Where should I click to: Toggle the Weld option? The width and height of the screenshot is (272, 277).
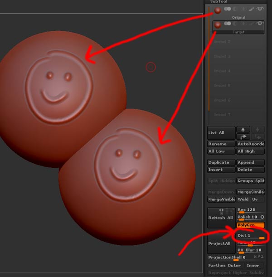coord(243,199)
